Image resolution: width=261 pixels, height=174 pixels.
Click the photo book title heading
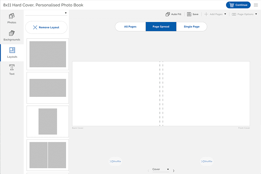tap(43, 5)
